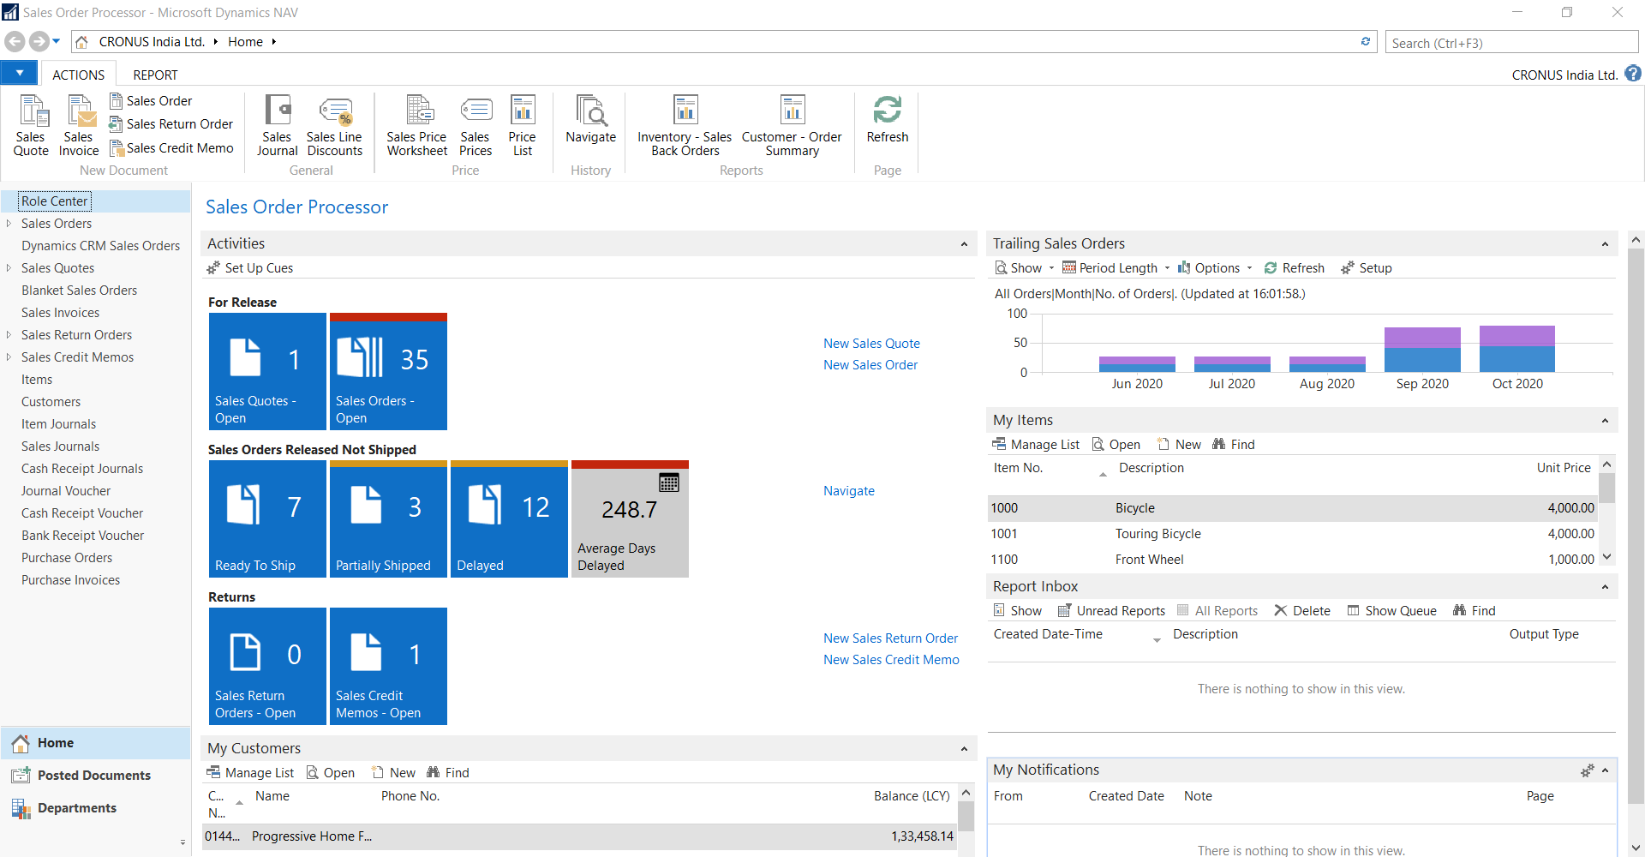Screen dimensions: 1645x857
Task: Open the Average Days Delayed tile
Action: (630, 518)
